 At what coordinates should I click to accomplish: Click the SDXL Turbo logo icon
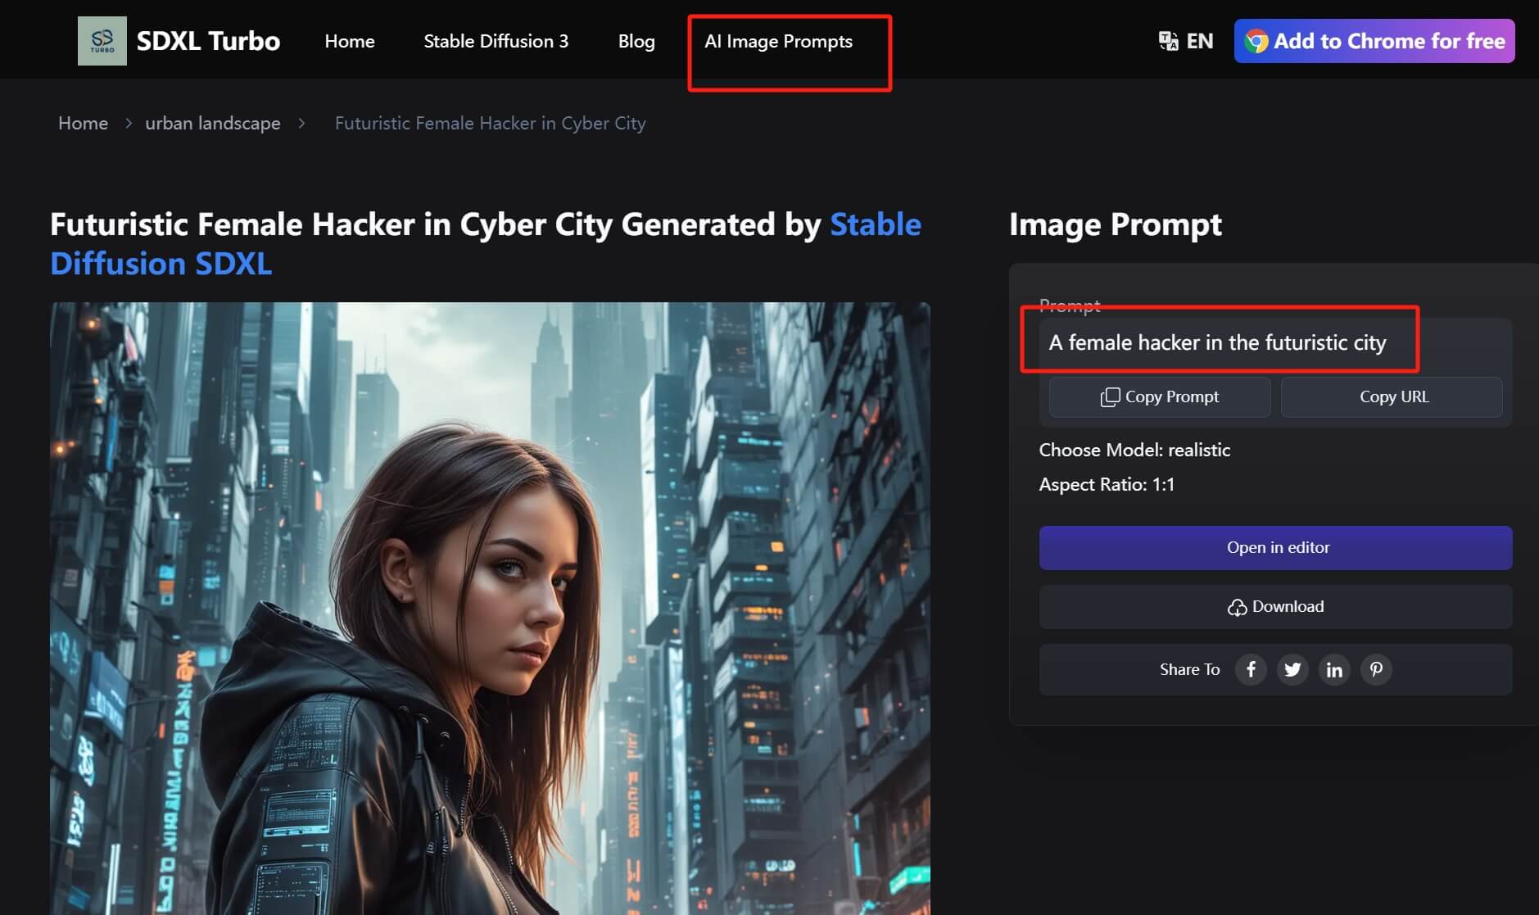click(x=102, y=41)
